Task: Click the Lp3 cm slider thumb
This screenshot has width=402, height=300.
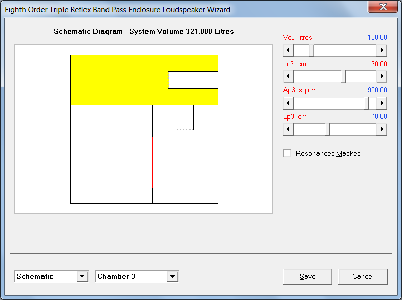Action: (327, 129)
